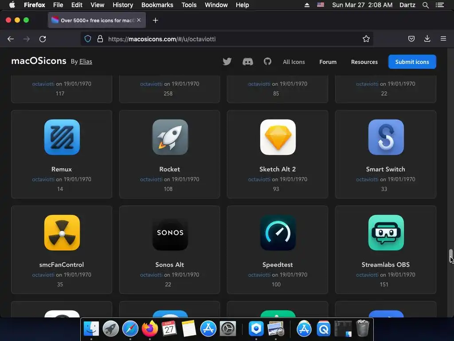Click the Streamlabs OBS title text
454x341 pixels.
click(385, 265)
